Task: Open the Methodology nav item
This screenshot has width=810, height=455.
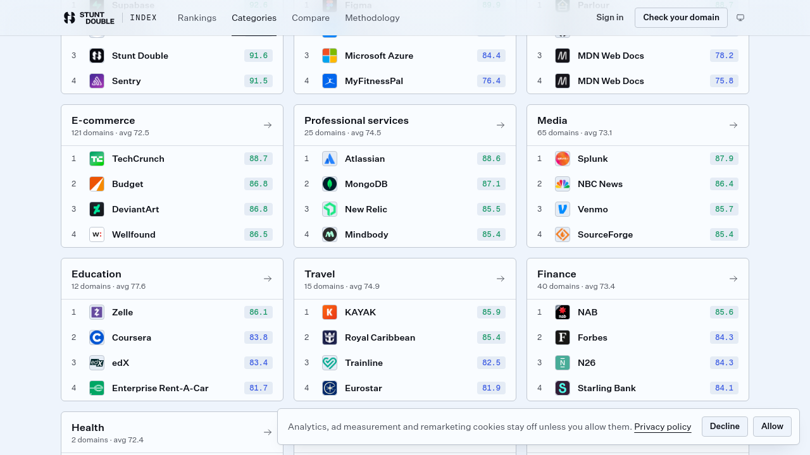Action: click(x=372, y=18)
